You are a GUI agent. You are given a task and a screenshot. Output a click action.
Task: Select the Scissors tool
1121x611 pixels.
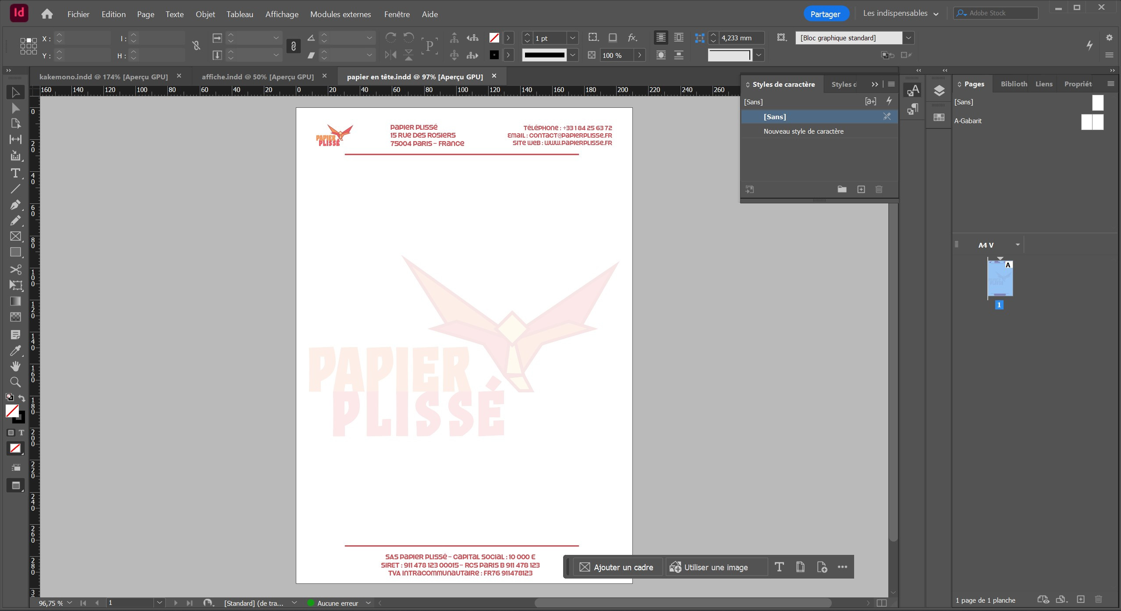(x=15, y=270)
